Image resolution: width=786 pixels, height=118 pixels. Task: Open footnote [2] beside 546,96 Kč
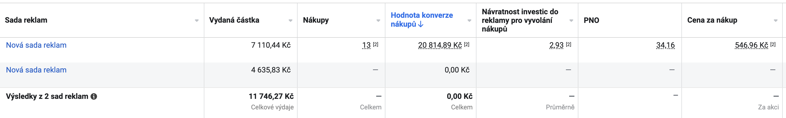tap(773, 44)
